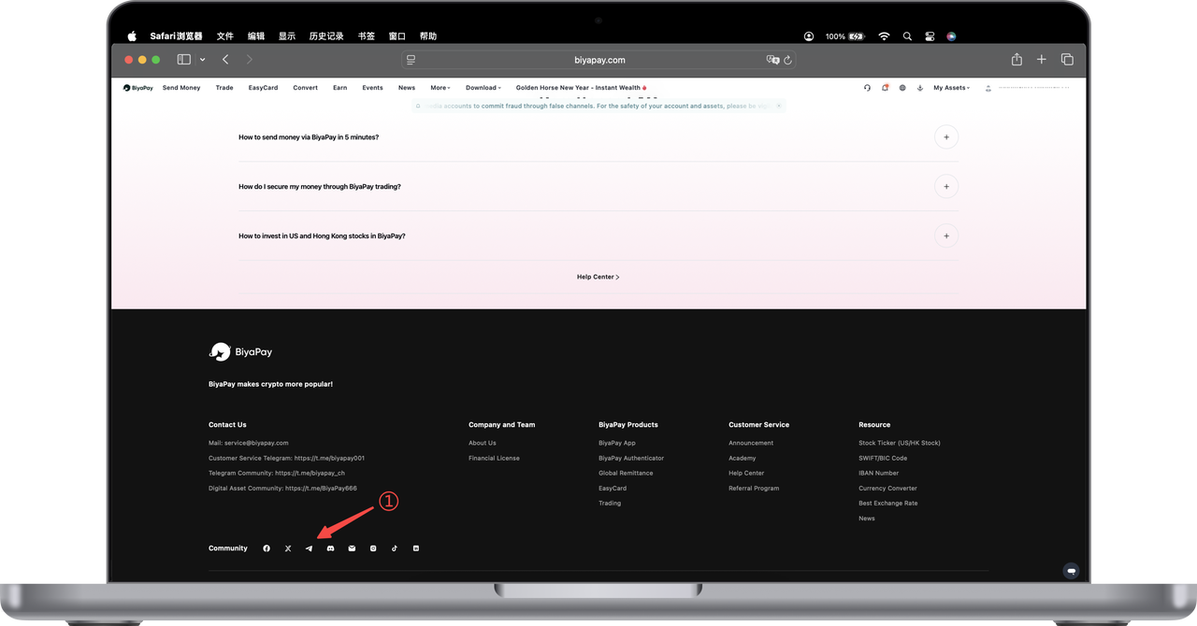Expand the 'secure my money' FAQ item

tap(945, 187)
